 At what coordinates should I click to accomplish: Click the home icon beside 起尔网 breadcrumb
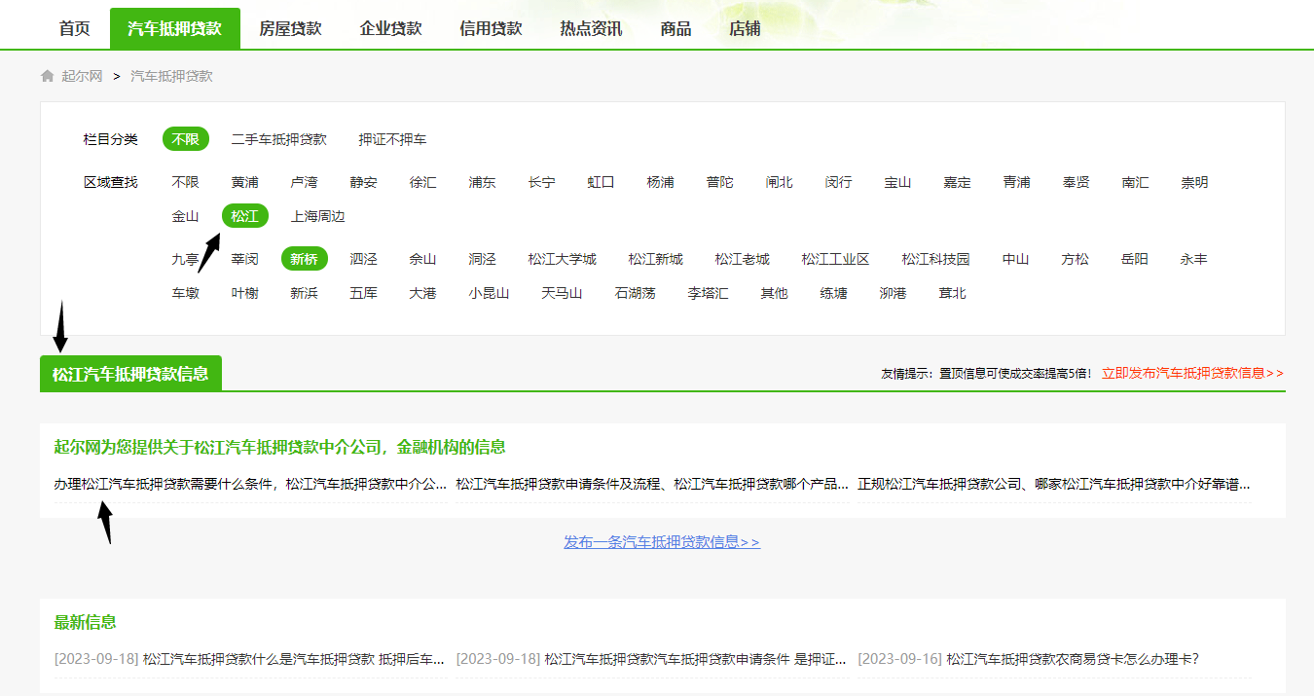[47, 76]
